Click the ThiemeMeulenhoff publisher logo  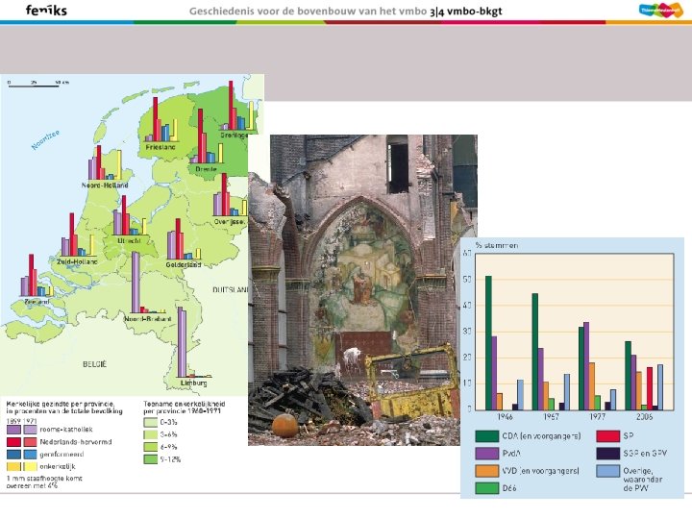click(x=660, y=10)
